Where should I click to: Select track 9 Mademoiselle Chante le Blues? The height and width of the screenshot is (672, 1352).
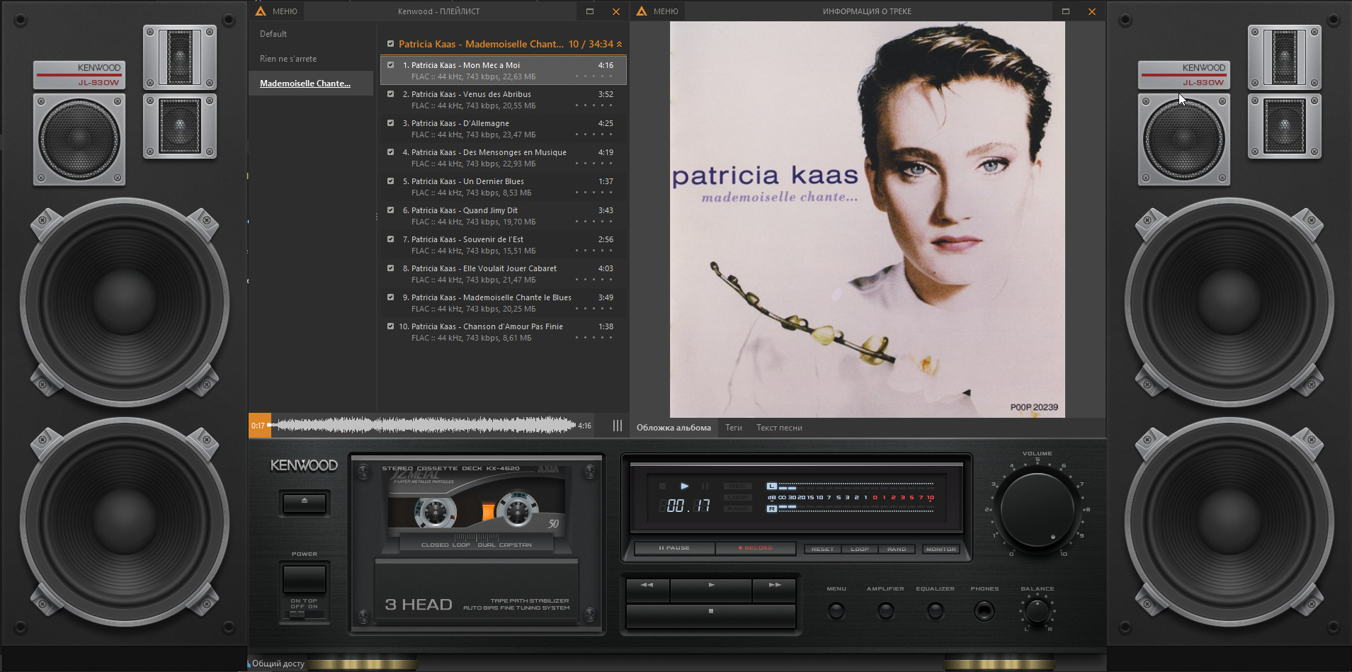(504, 303)
